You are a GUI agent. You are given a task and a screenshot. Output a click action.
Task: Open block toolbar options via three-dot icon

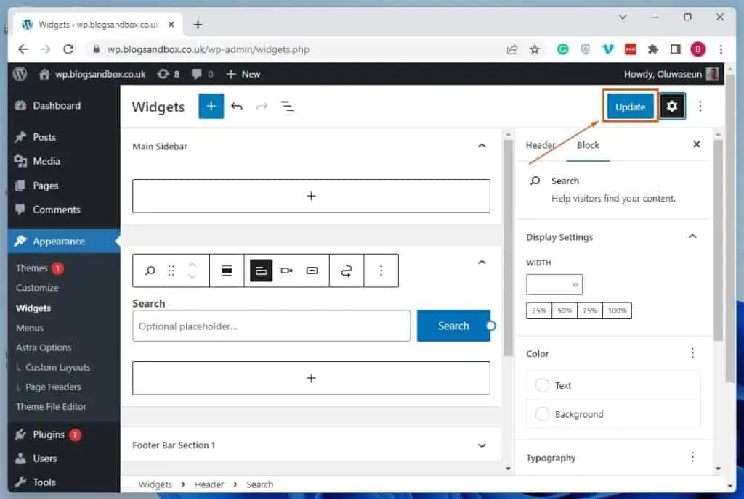pos(381,270)
